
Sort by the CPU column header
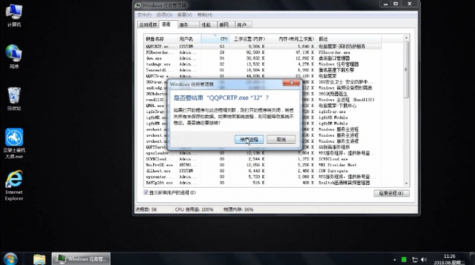tap(215, 39)
